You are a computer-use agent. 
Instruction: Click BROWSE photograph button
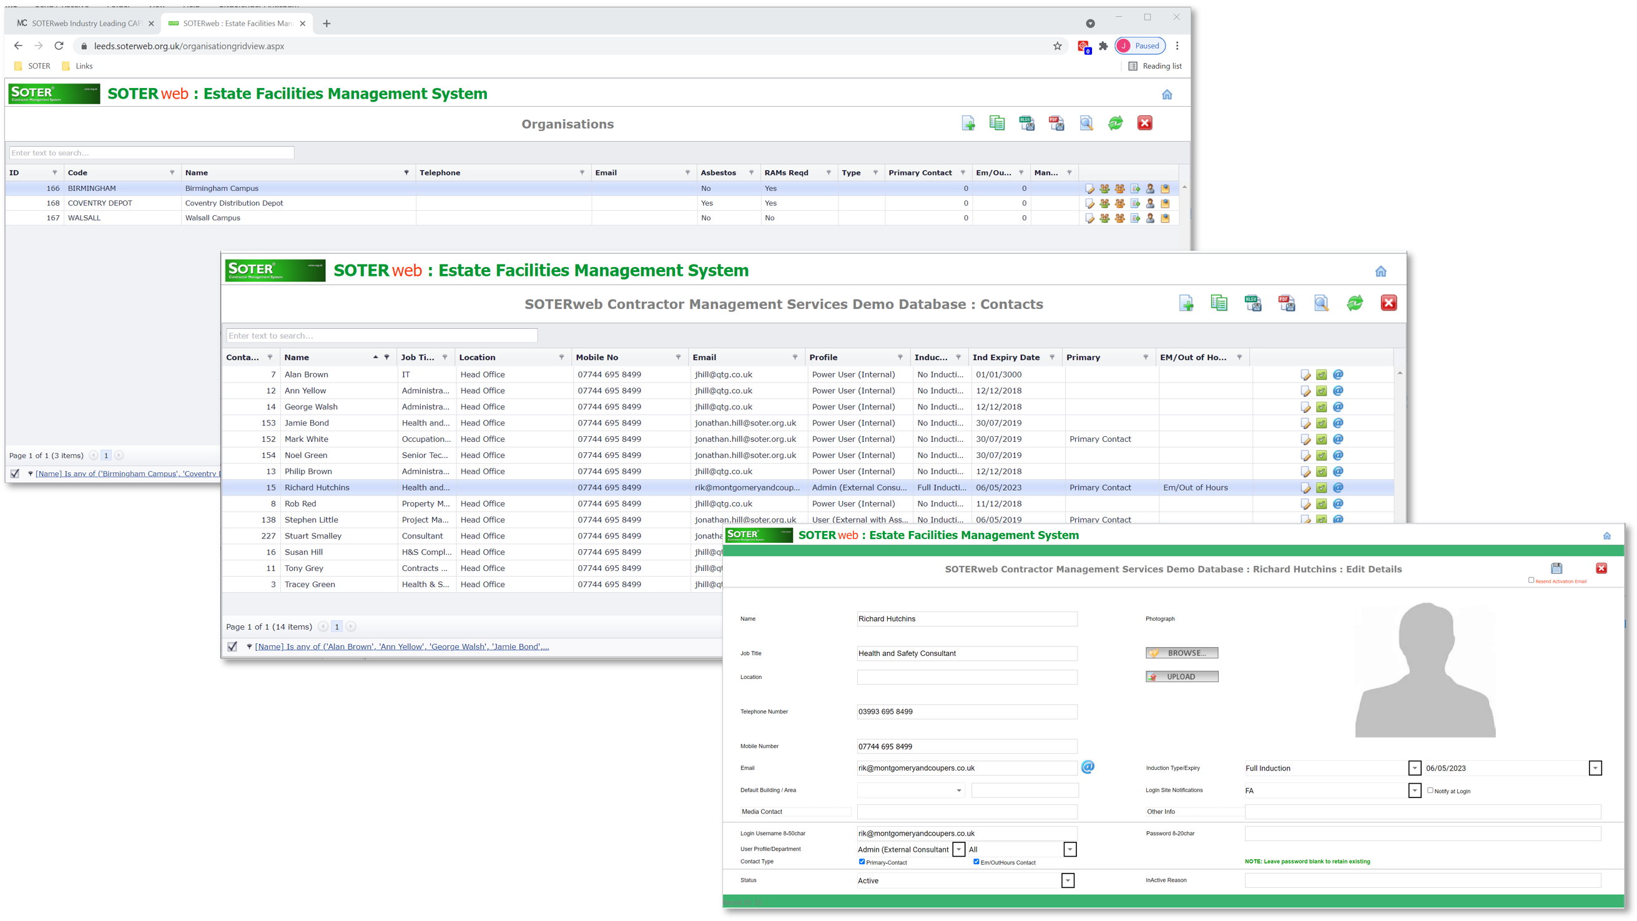click(1181, 653)
